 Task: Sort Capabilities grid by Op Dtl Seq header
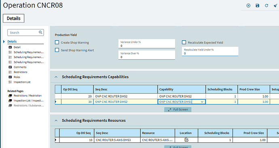pos(77,89)
